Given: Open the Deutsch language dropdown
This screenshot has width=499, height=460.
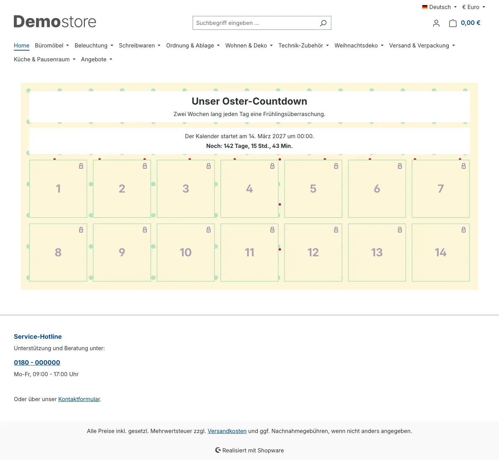Looking at the screenshot, I should pos(439,7).
